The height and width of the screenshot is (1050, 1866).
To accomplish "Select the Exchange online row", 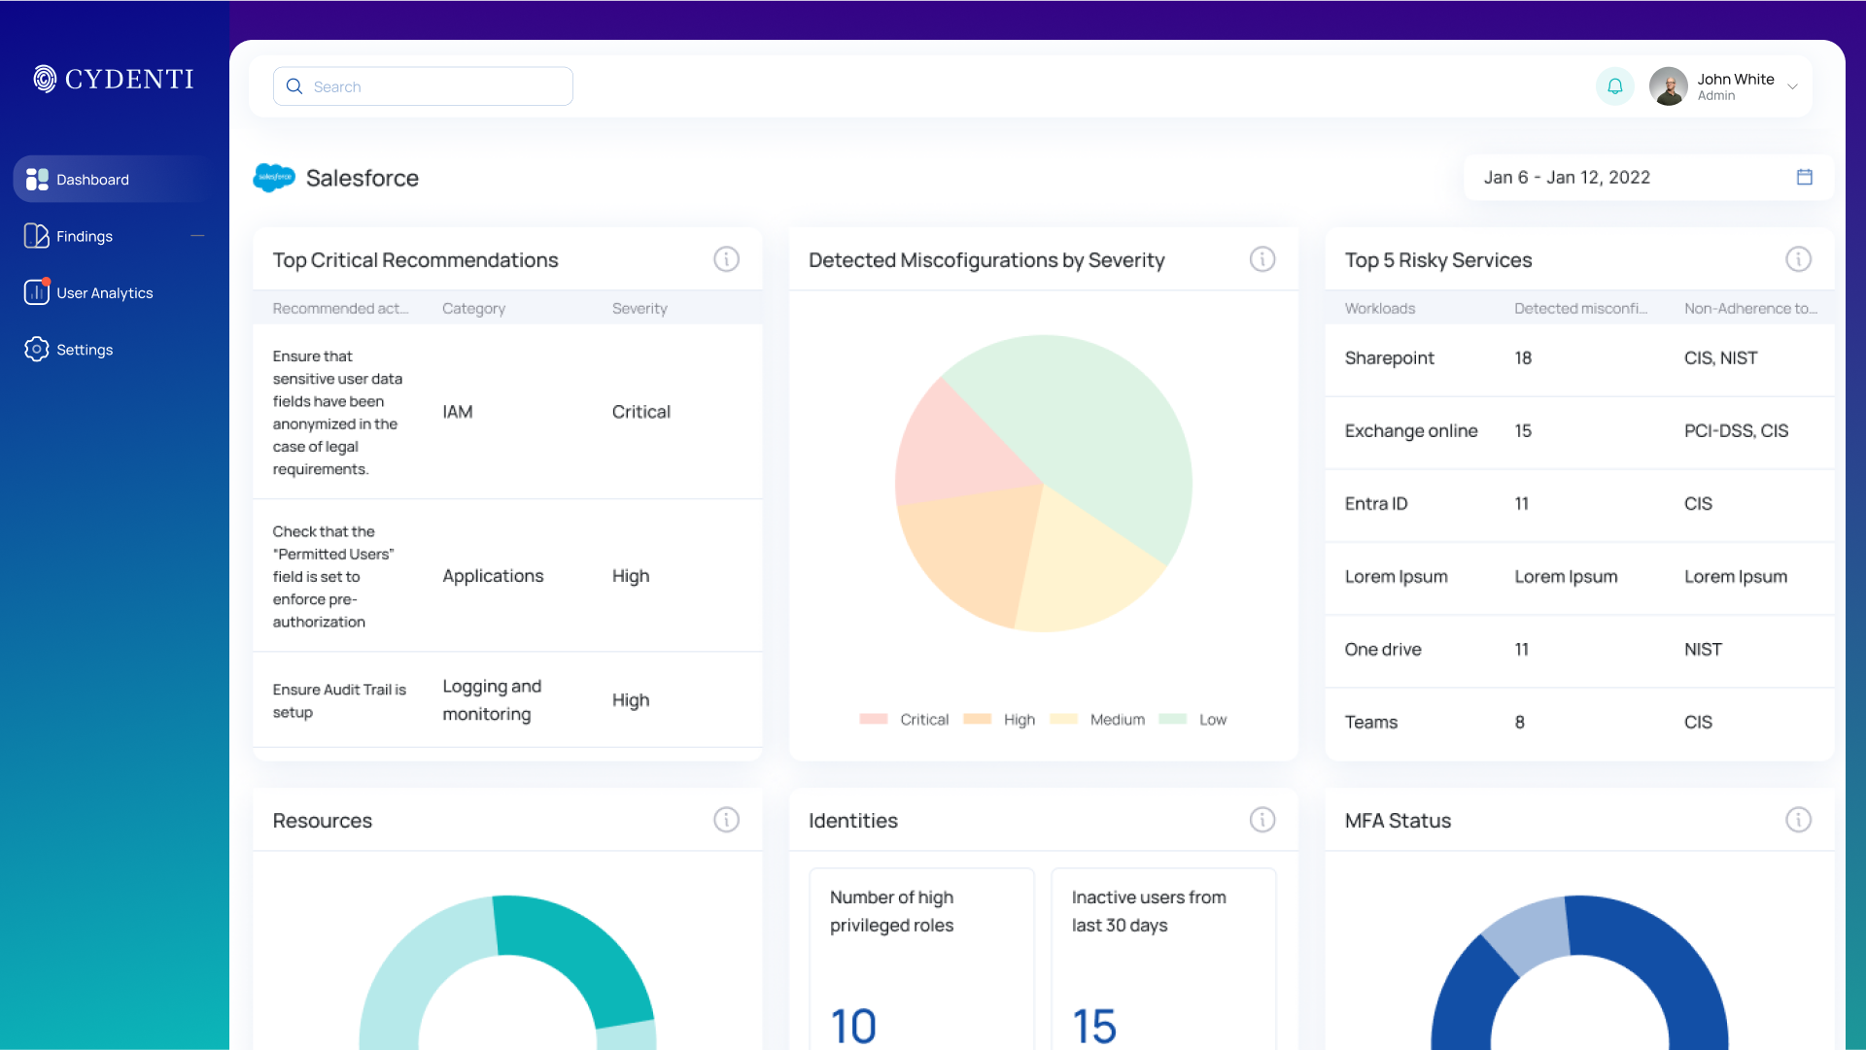I will tap(1579, 431).
